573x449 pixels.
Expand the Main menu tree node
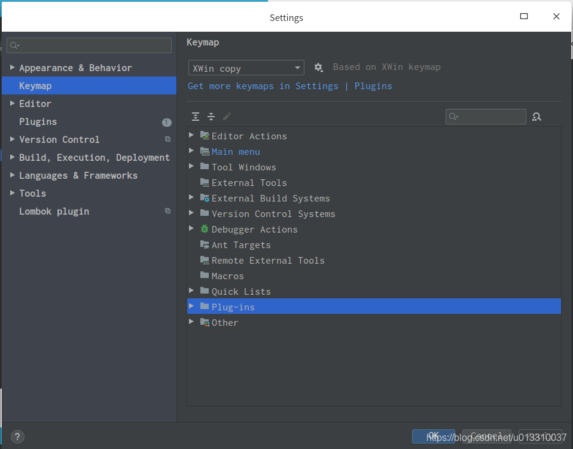(191, 151)
